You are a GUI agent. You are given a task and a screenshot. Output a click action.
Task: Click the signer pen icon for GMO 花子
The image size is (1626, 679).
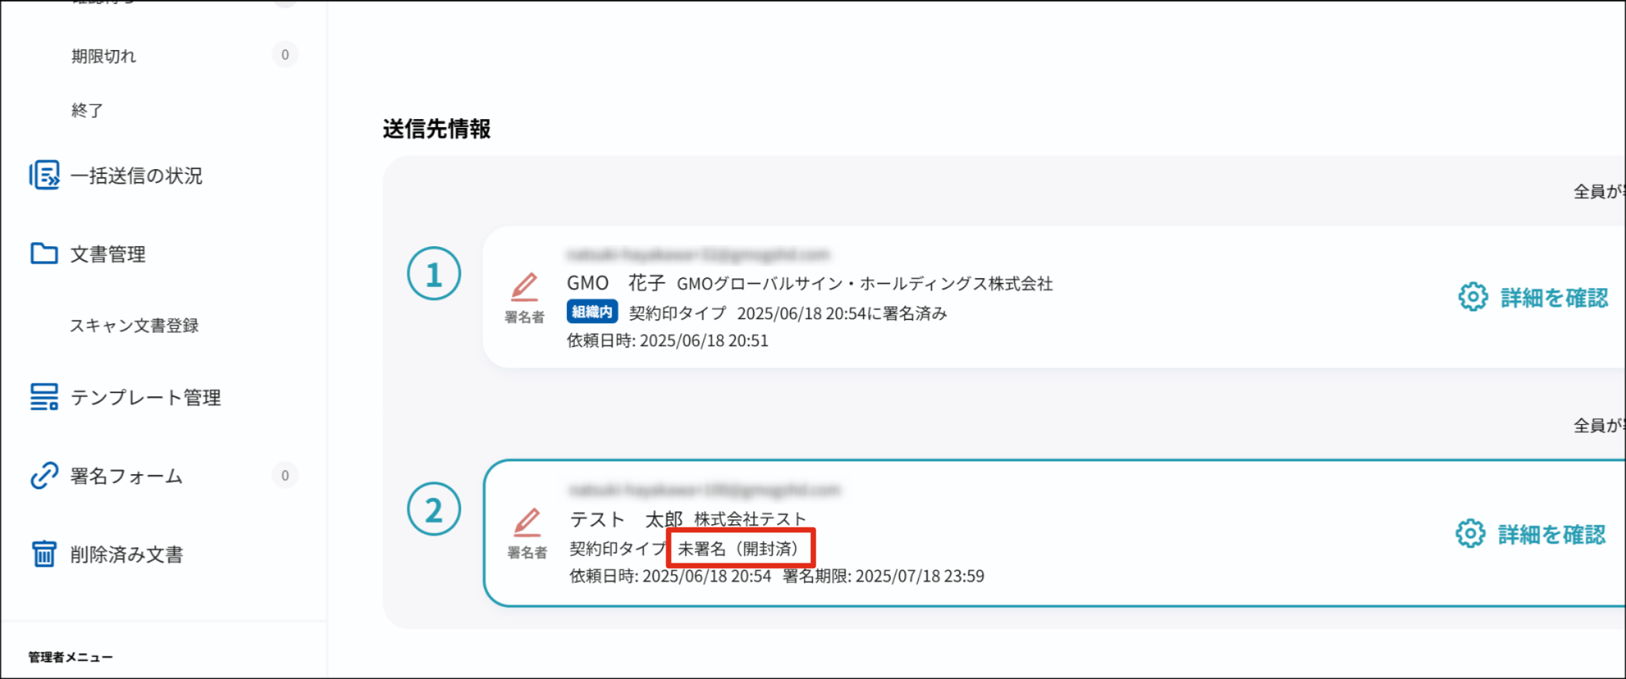pyautogui.click(x=524, y=287)
